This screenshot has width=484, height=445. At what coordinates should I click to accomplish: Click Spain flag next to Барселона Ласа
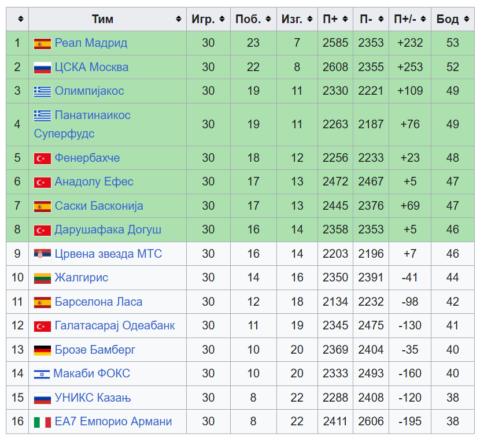coord(42,302)
